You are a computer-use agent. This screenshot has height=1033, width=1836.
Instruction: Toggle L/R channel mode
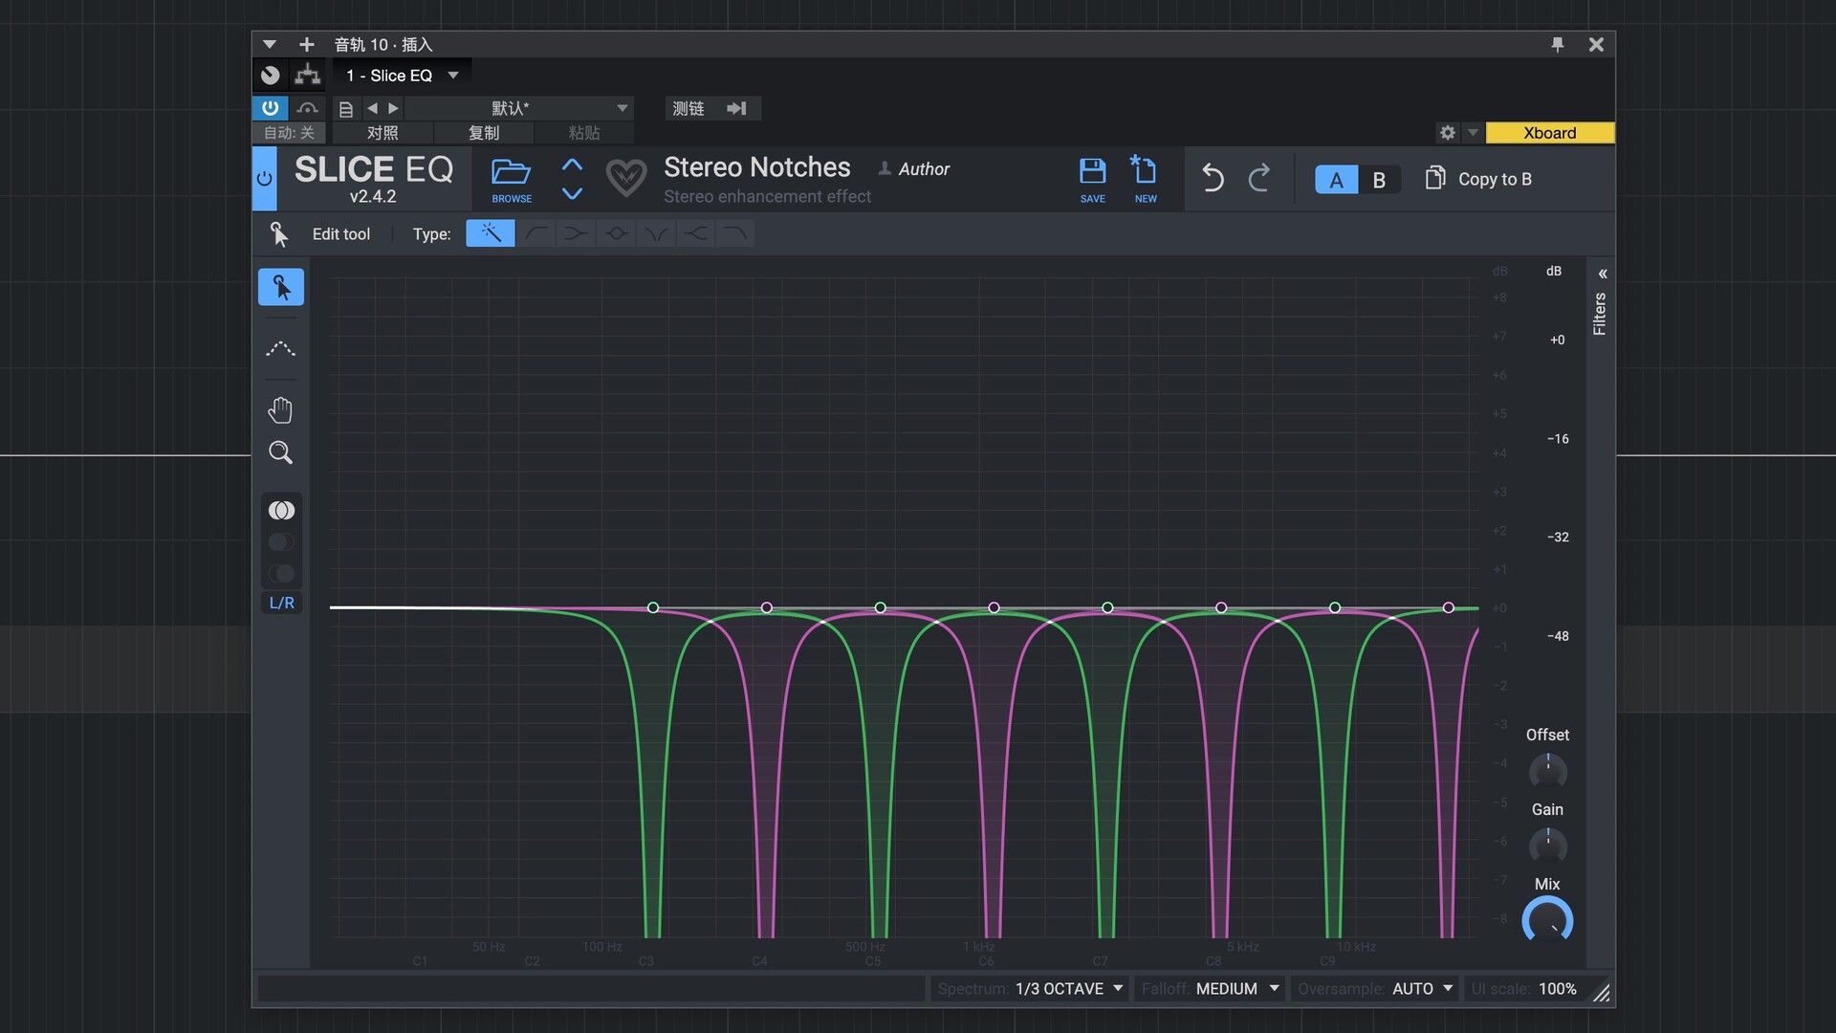[282, 603]
